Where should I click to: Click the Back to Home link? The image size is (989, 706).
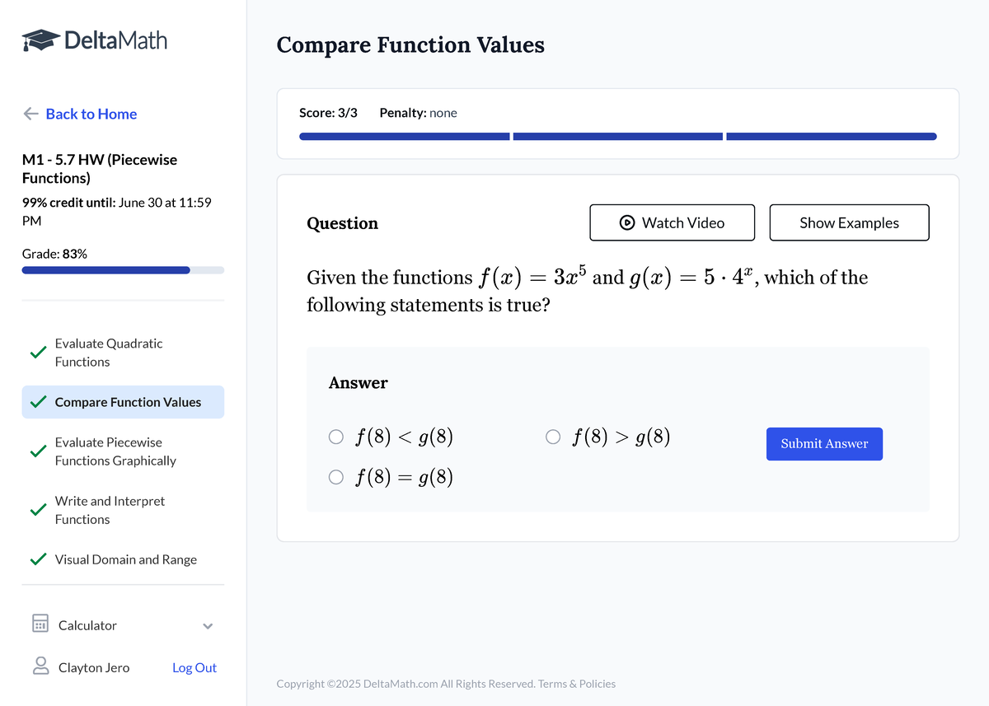coord(91,114)
